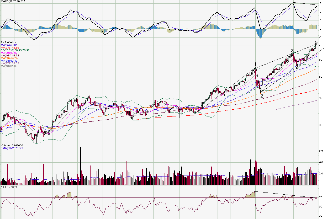
Task: Click the 3 value on MACD axis
Action: click(321, 3)
